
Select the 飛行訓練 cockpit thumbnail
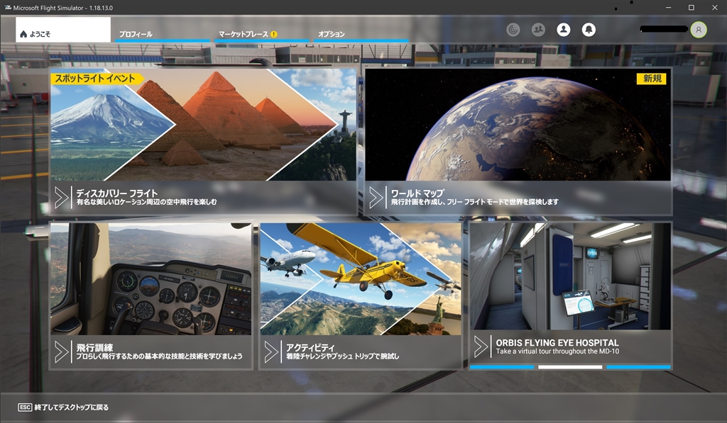pyautogui.click(x=151, y=279)
